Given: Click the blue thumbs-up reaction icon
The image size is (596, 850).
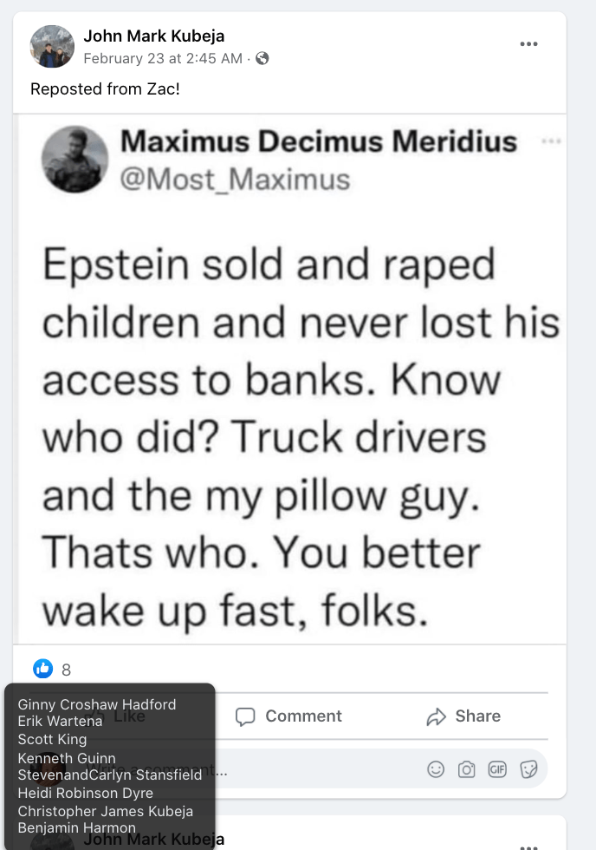Looking at the screenshot, I should [x=42, y=669].
